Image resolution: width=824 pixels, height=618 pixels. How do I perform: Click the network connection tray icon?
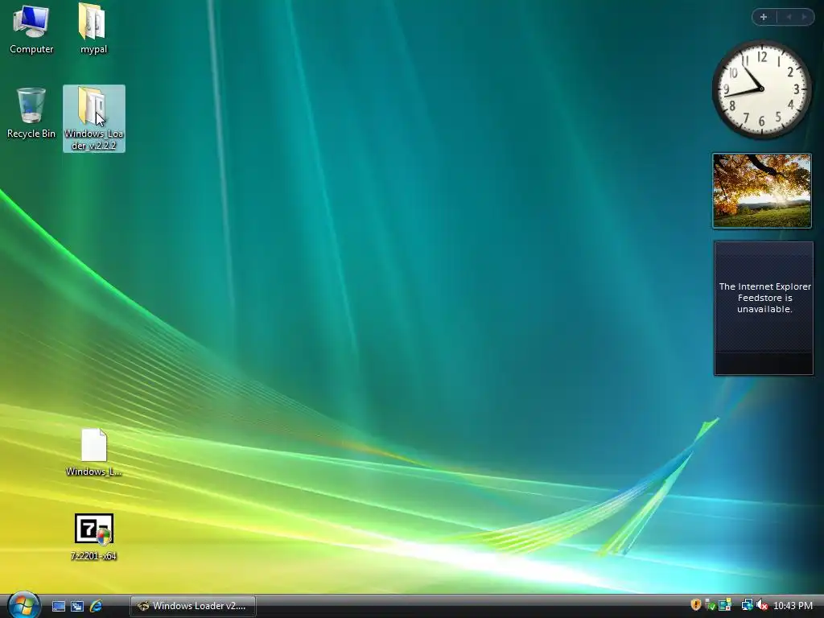pyautogui.click(x=748, y=605)
